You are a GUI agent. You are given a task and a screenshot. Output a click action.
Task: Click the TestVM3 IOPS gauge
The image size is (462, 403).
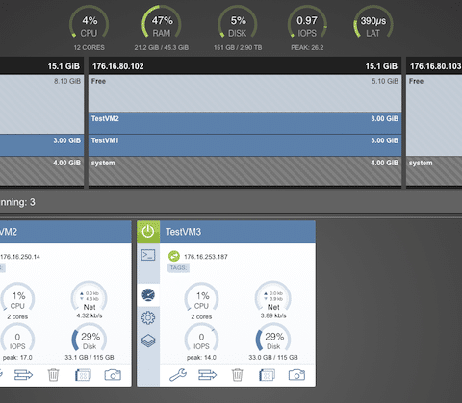tap(201, 339)
